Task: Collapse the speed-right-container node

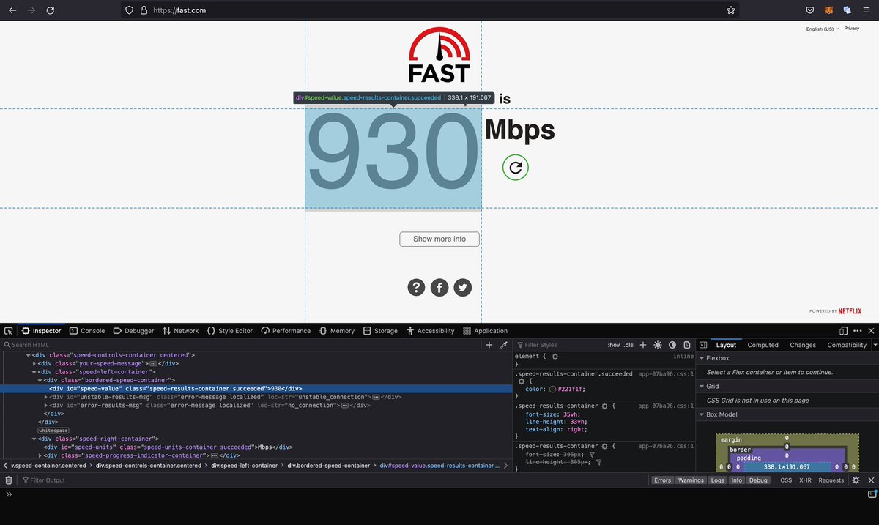Action: pyautogui.click(x=35, y=439)
